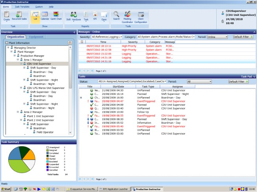Open the Task Template menu
Screen dimensions: 257x192
click(22, 7)
